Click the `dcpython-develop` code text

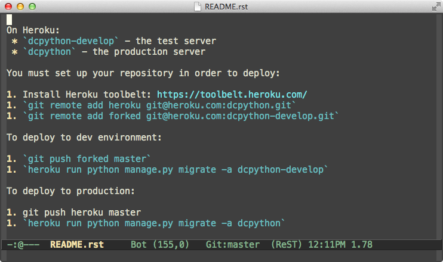[x=70, y=41]
